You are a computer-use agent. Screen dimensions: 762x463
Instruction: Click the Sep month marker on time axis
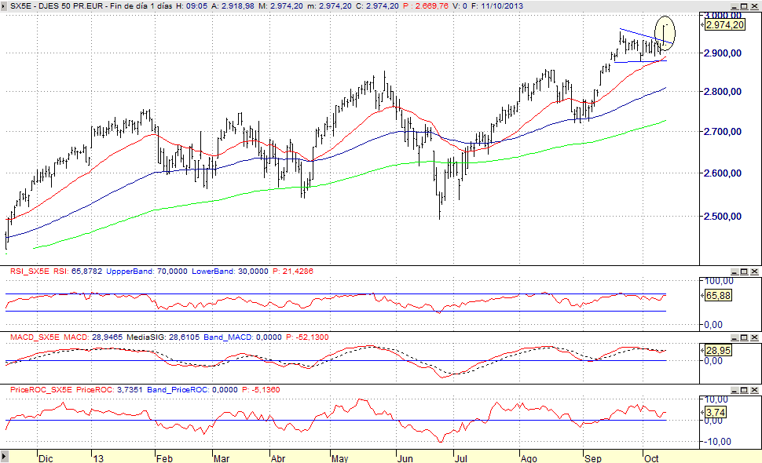(x=593, y=458)
